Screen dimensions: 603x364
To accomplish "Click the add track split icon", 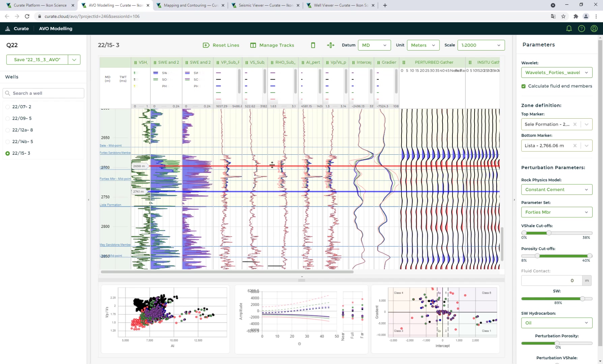I will click(x=331, y=45).
